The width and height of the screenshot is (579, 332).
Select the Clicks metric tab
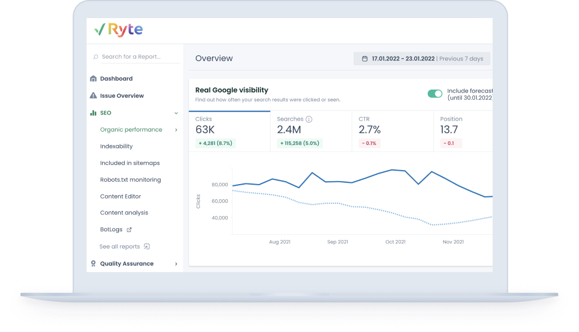pos(229,131)
